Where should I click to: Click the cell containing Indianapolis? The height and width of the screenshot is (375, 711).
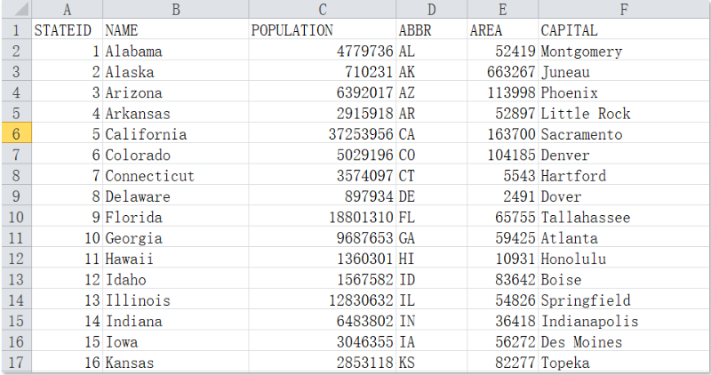pyautogui.click(x=623, y=321)
